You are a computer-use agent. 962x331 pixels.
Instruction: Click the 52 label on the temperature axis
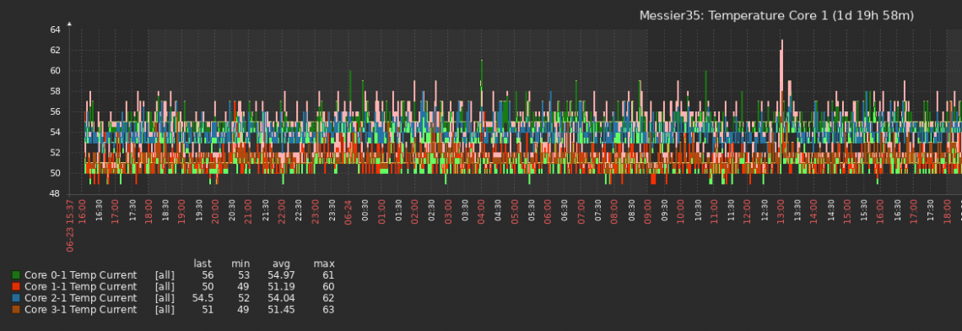coord(55,152)
